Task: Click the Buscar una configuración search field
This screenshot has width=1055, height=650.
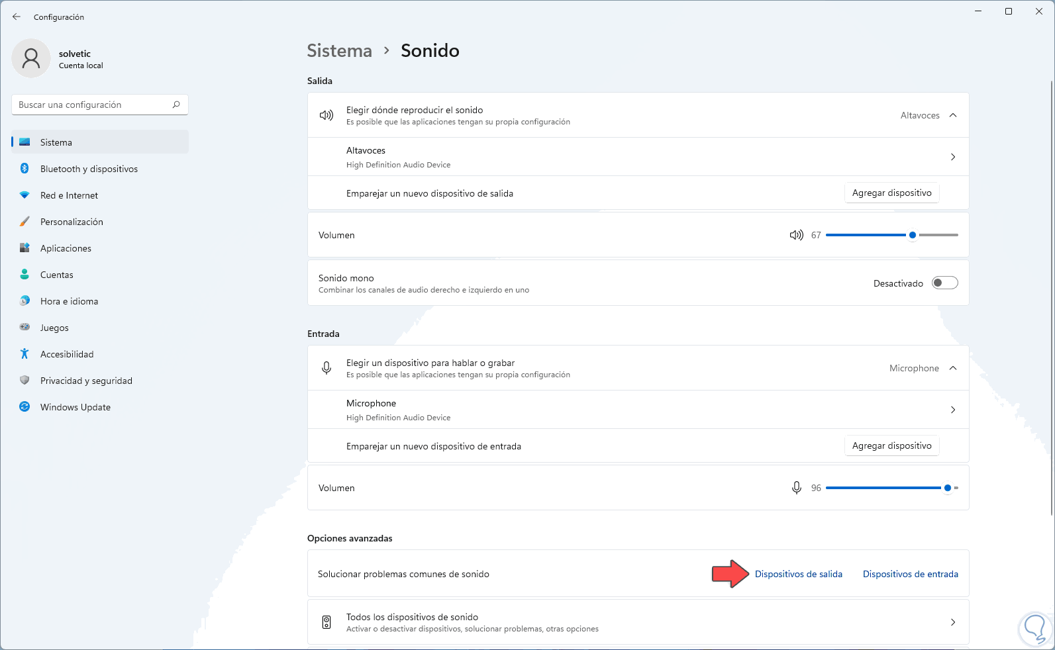Action: pos(93,105)
